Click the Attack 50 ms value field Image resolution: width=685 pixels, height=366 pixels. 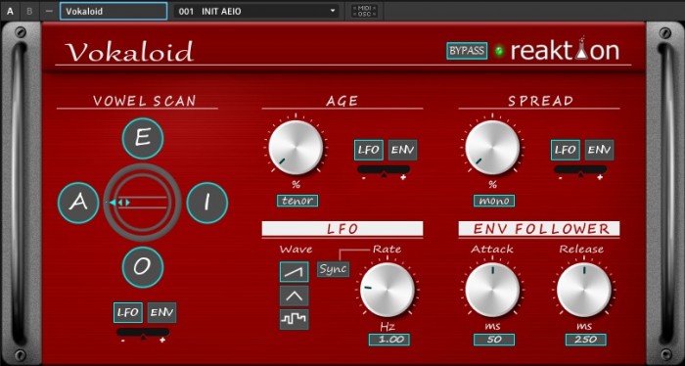pyautogui.click(x=494, y=340)
